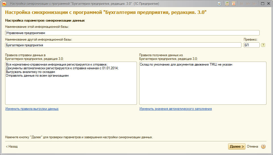Open the calculator from title bar
The width and height of the screenshot is (273, 155).
click(x=227, y=4)
